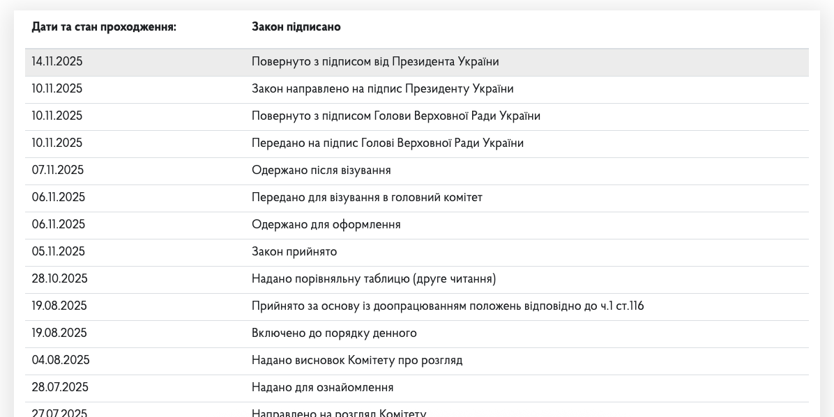Select the 05.11.2025 date cell

click(58, 252)
